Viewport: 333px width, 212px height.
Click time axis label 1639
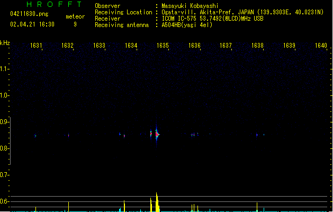tap(289, 46)
